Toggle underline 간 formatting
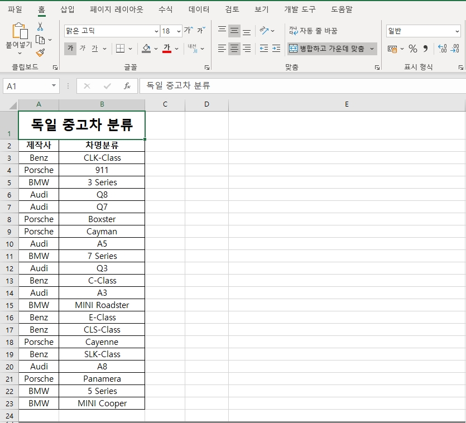 pos(95,49)
